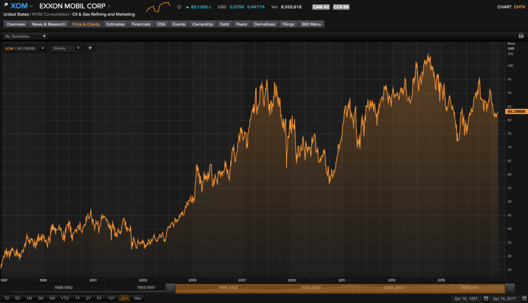Switch to the Financials tab
The width and height of the screenshot is (528, 303).
click(x=141, y=24)
